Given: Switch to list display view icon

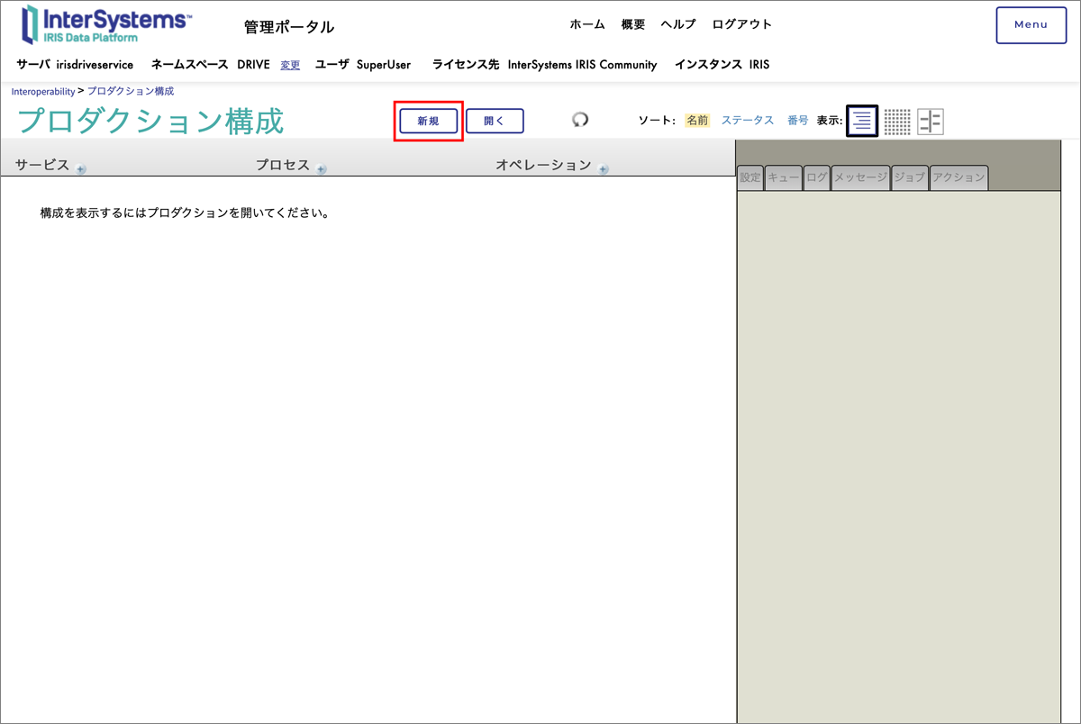Looking at the screenshot, I should point(862,121).
